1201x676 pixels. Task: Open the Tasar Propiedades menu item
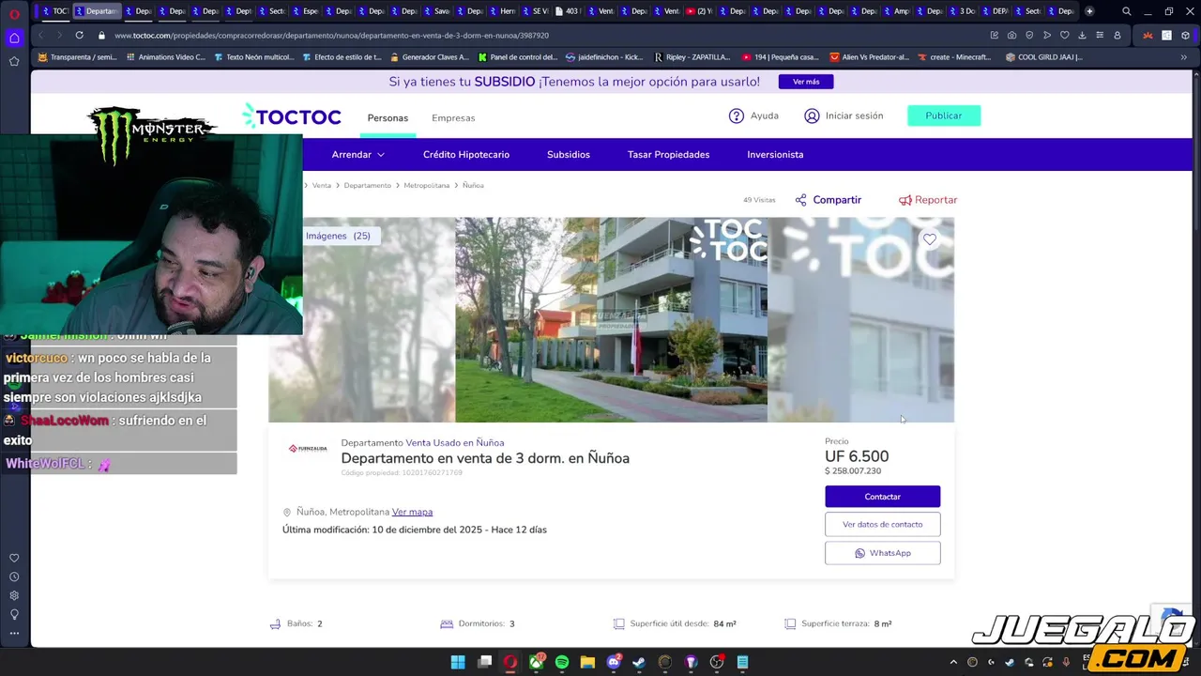[669, 155]
